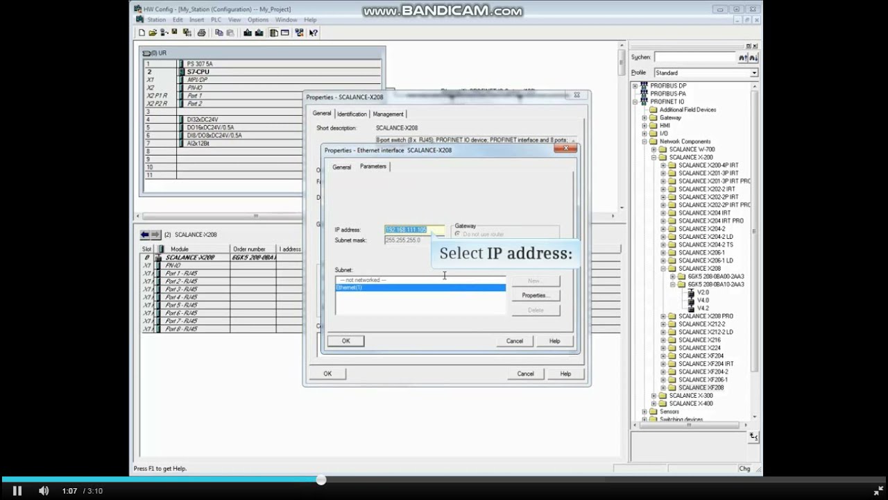Select the Do not use router option
This screenshot has width=888, height=500.
pyautogui.click(x=457, y=235)
